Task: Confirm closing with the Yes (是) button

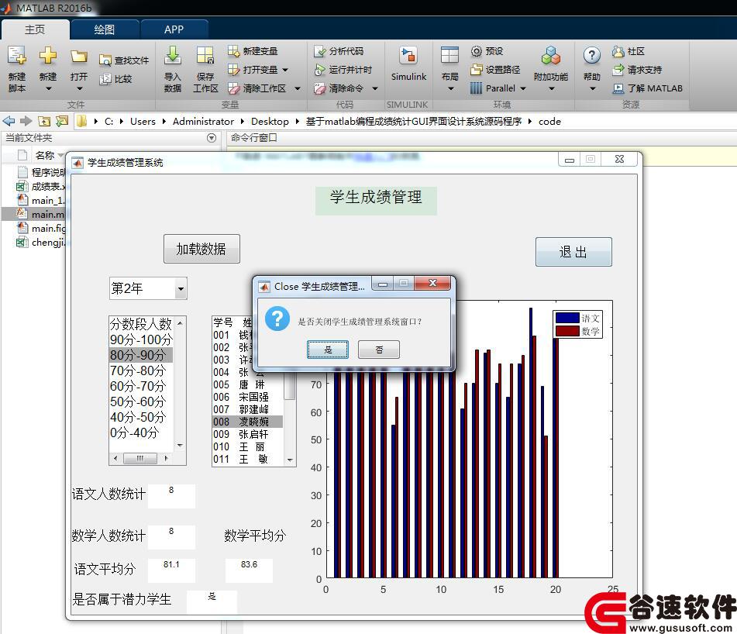Action: click(x=328, y=350)
